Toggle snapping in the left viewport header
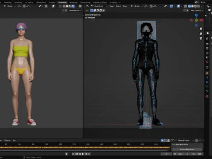 (x=24, y=6)
